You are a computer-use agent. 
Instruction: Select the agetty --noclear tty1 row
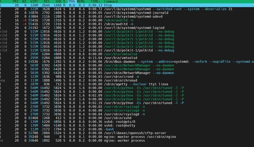click(x=127, y=84)
